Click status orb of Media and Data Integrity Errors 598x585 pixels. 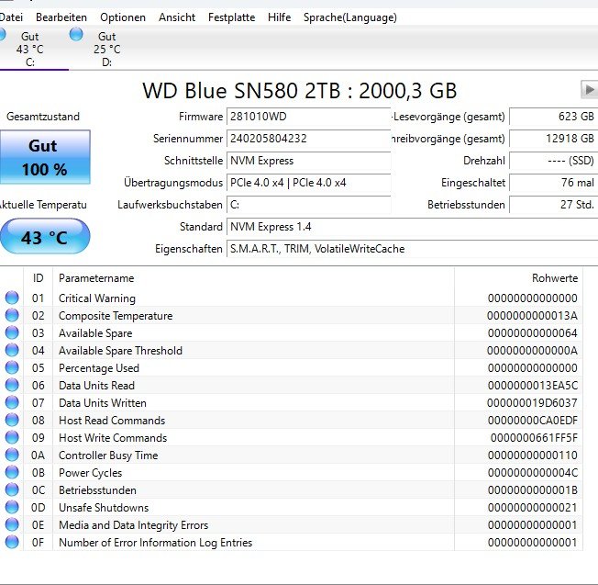click(x=12, y=524)
